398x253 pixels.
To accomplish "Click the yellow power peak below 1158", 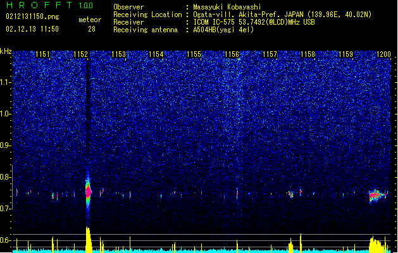I will (301, 243).
